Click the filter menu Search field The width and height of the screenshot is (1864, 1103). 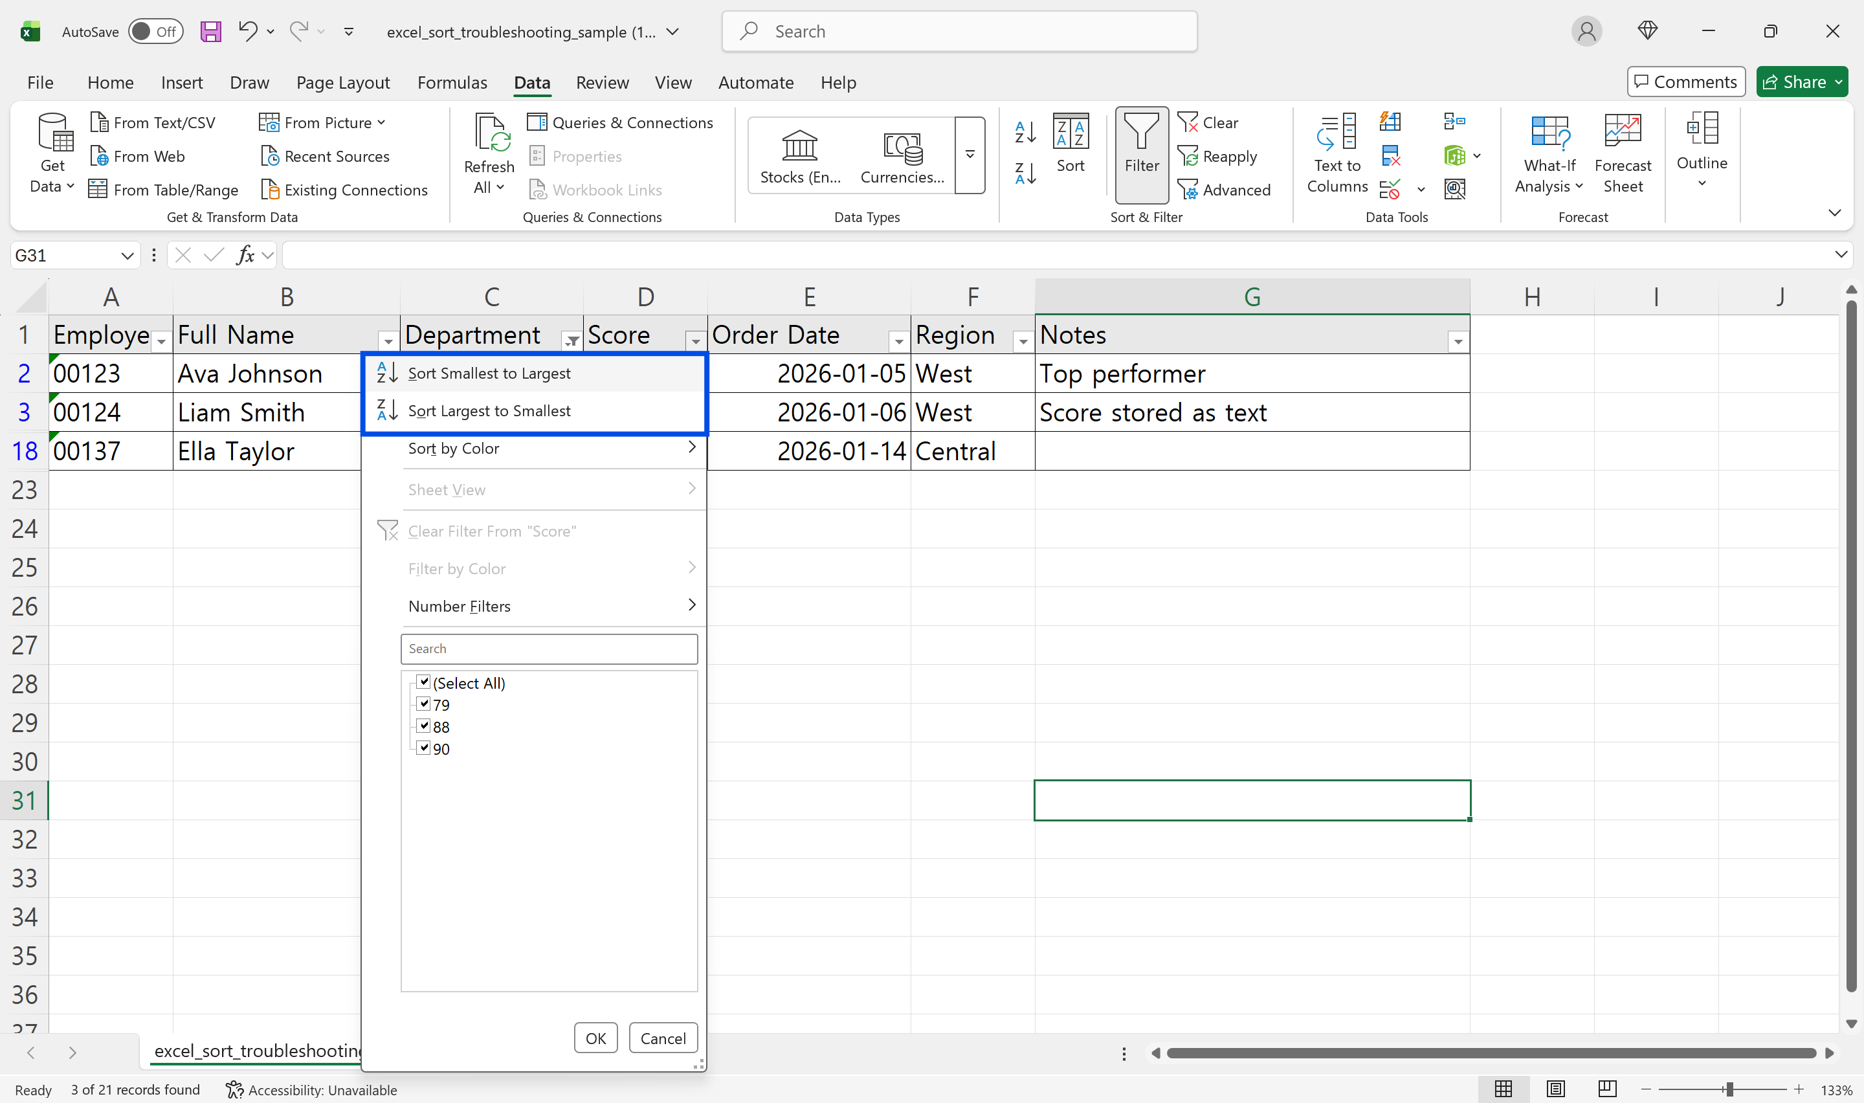[548, 649]
